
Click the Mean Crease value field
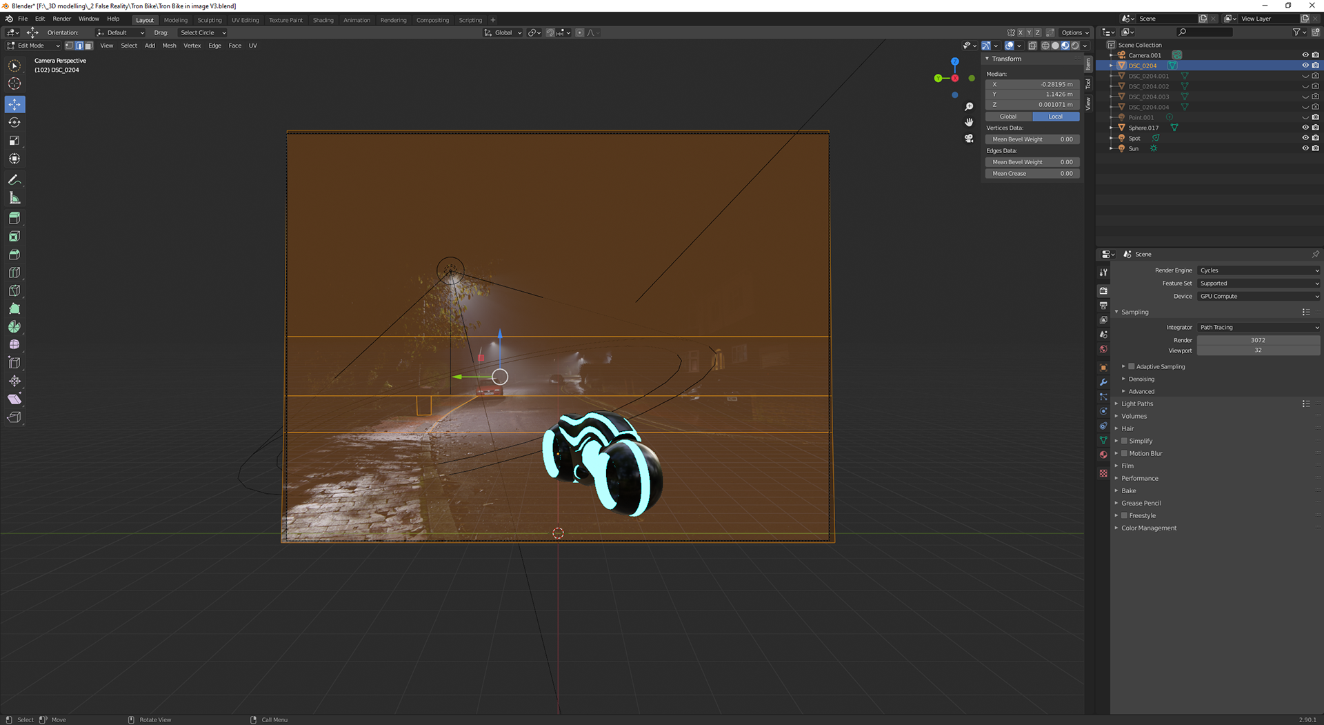click(x=1032, y=174)
